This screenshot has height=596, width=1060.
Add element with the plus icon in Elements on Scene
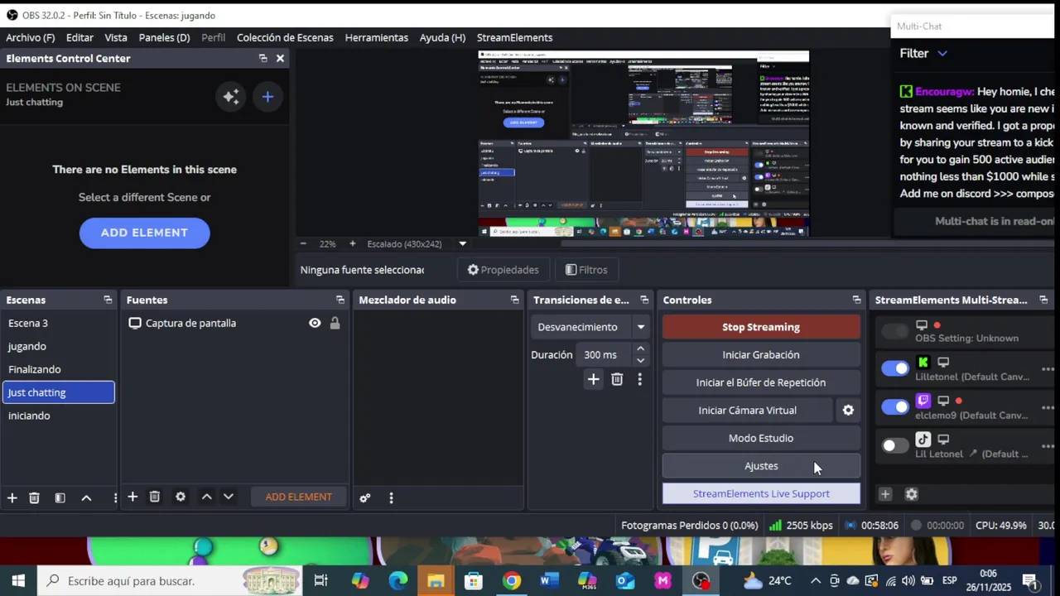point(267,97)
